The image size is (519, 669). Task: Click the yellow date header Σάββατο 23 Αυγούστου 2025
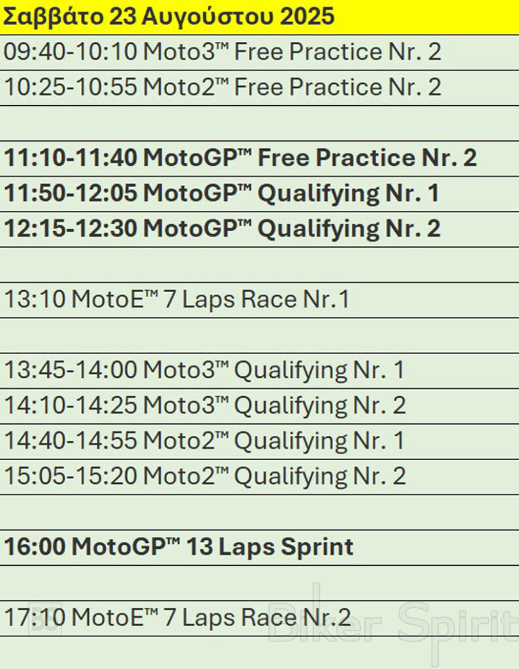coord(168,17)
